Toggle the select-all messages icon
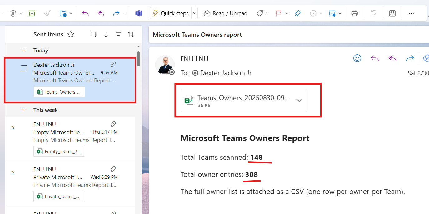 [x=93, y=34]
